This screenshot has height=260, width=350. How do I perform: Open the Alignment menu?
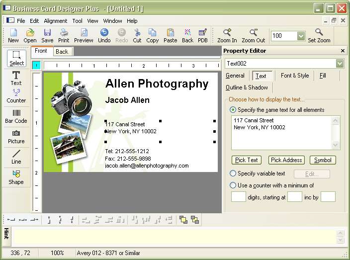click(x=55, y=21)
